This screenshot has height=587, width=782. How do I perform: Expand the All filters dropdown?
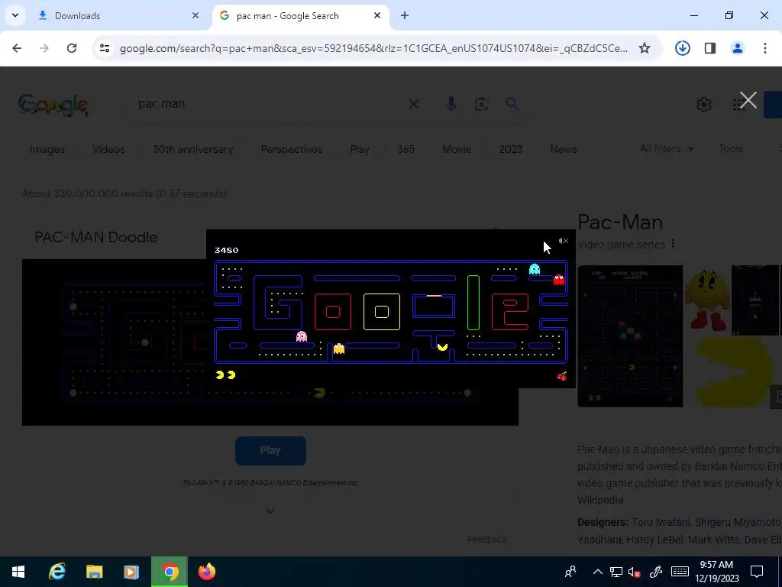pos(666,149)
